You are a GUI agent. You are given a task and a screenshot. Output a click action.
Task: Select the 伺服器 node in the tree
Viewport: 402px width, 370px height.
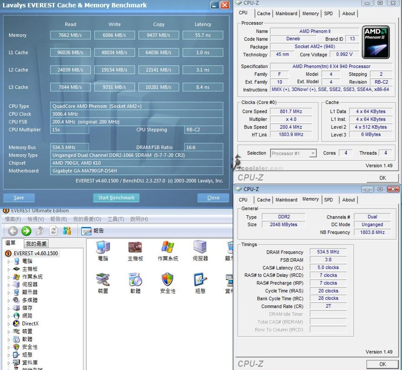[29, 285]
